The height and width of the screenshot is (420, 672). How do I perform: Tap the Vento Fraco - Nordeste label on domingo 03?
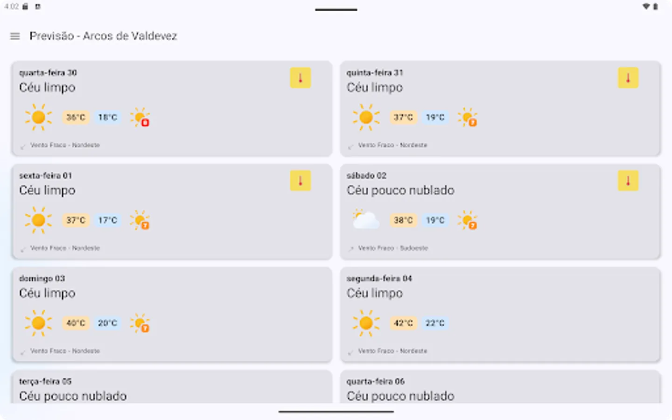click(65, 351)
